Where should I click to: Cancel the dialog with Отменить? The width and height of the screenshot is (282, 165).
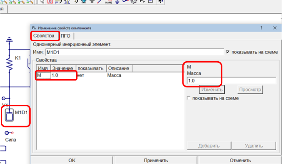tap(240, 160)
